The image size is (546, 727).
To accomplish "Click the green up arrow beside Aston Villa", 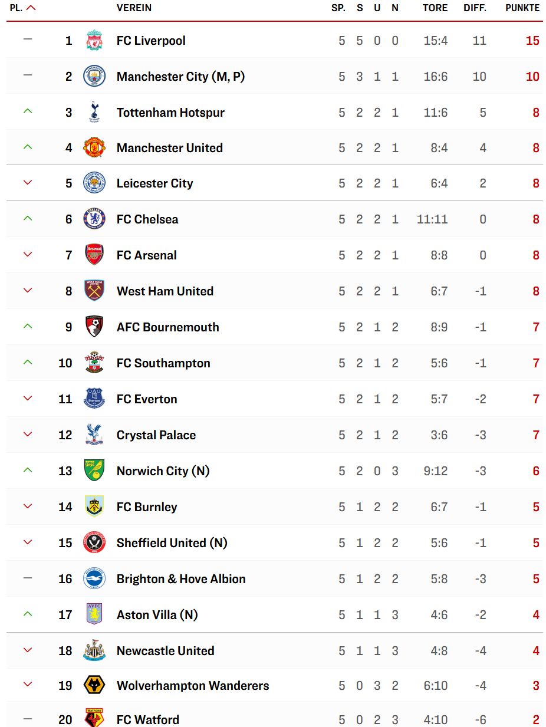I will coord(27,614).
